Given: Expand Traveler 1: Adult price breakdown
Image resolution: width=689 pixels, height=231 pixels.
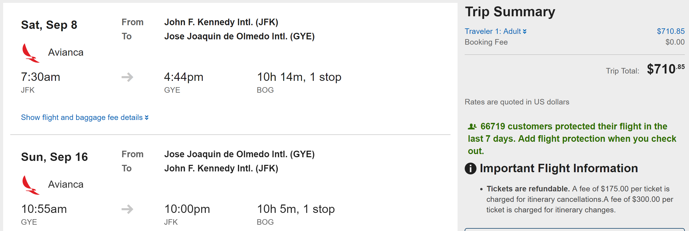Looking at the screenshot, I should coord(493,31).
